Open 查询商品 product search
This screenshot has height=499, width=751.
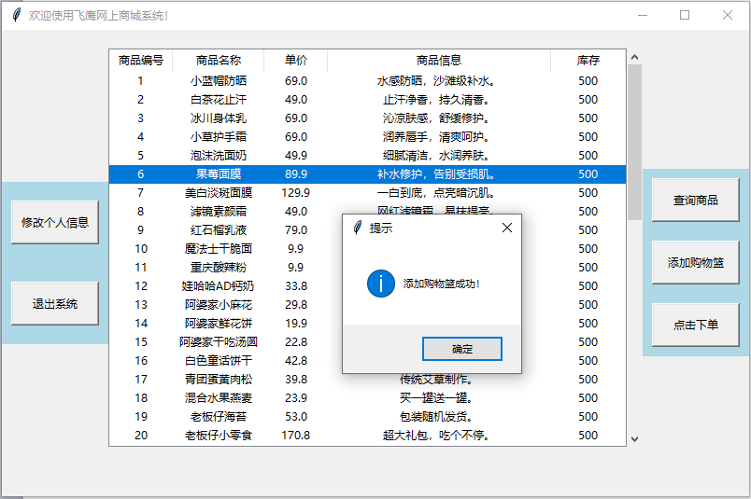pos(696,200)
